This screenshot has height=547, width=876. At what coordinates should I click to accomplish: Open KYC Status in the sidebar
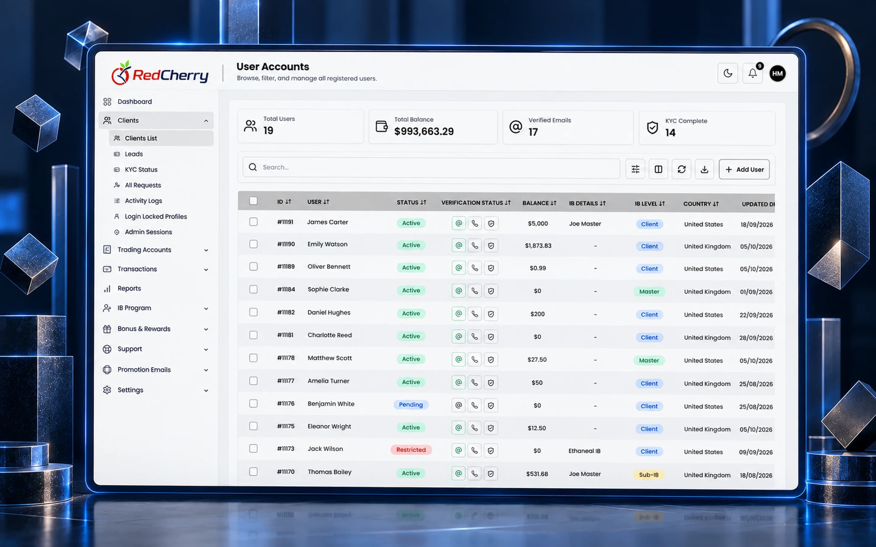click(x=141, y=169)
